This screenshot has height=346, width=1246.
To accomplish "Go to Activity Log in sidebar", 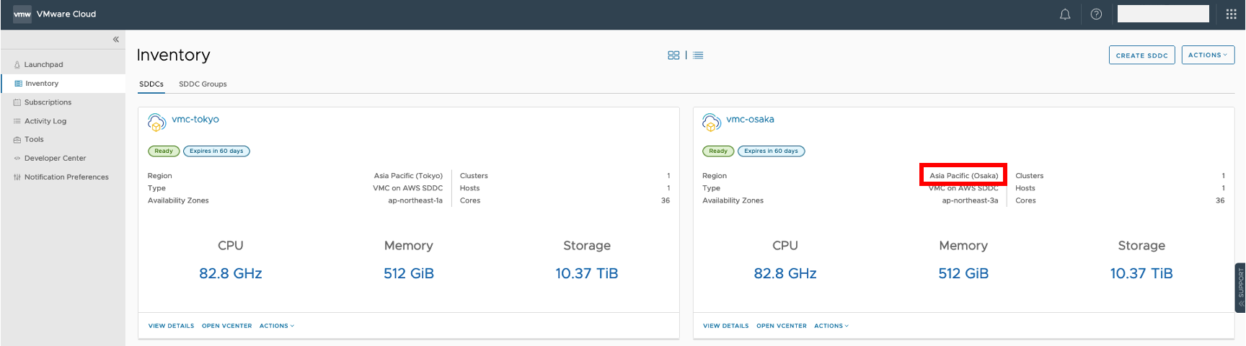I will coord(45,121).
